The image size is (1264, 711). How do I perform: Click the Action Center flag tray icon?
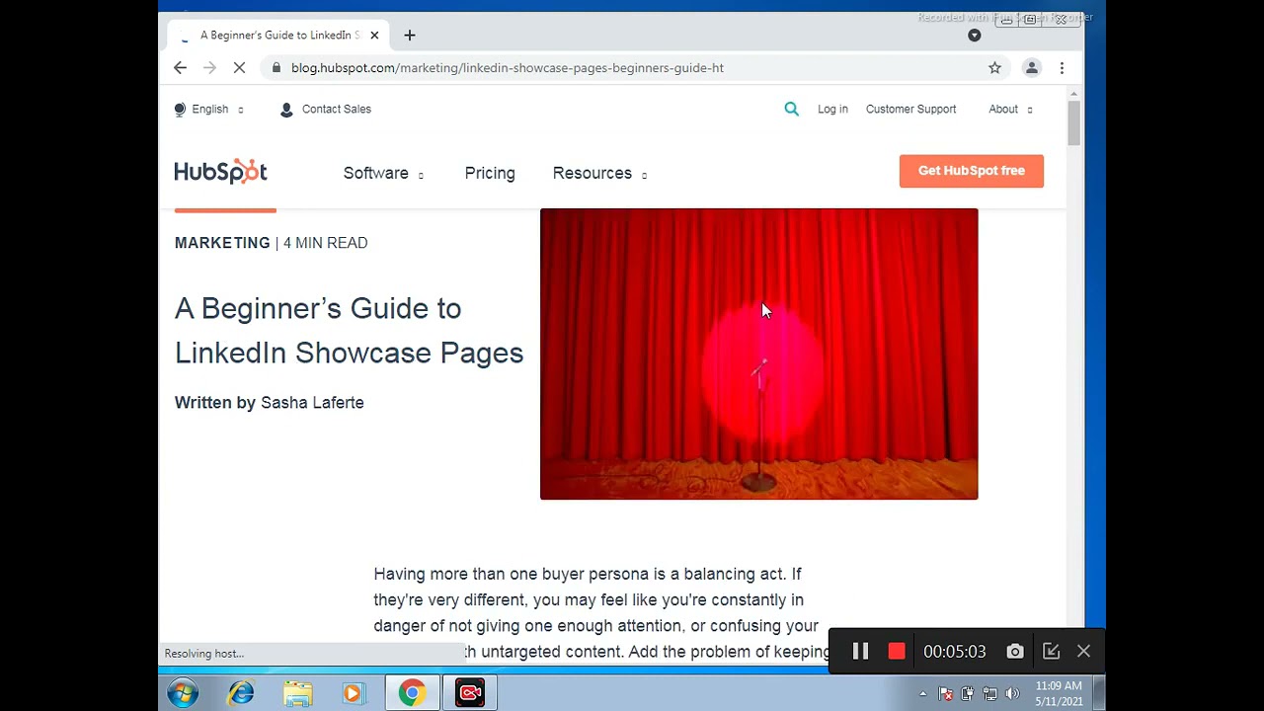click(x=946, y=694)
